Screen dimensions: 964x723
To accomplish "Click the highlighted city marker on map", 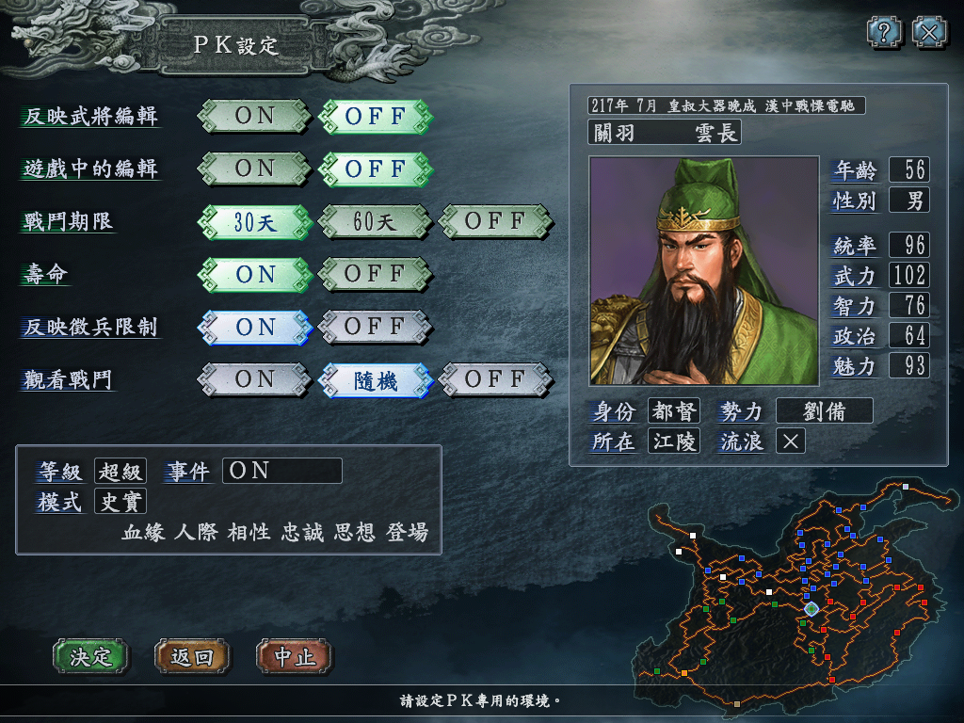I will (x=811, y=609).
